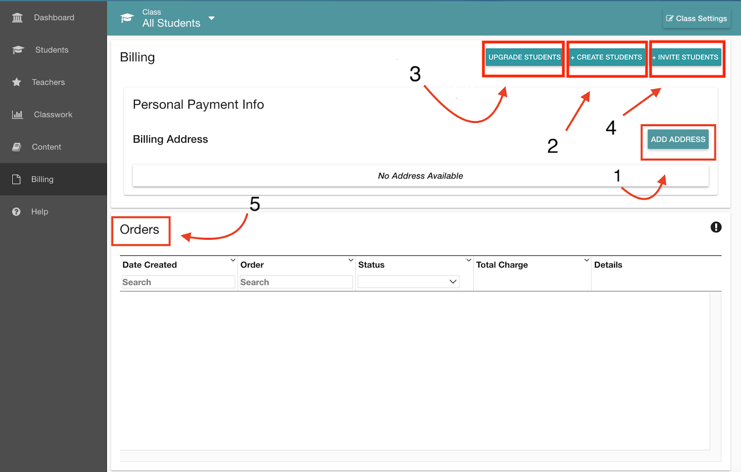
Task: Open the Total Charge column menu chevron
Action: [x=586, y=261]
